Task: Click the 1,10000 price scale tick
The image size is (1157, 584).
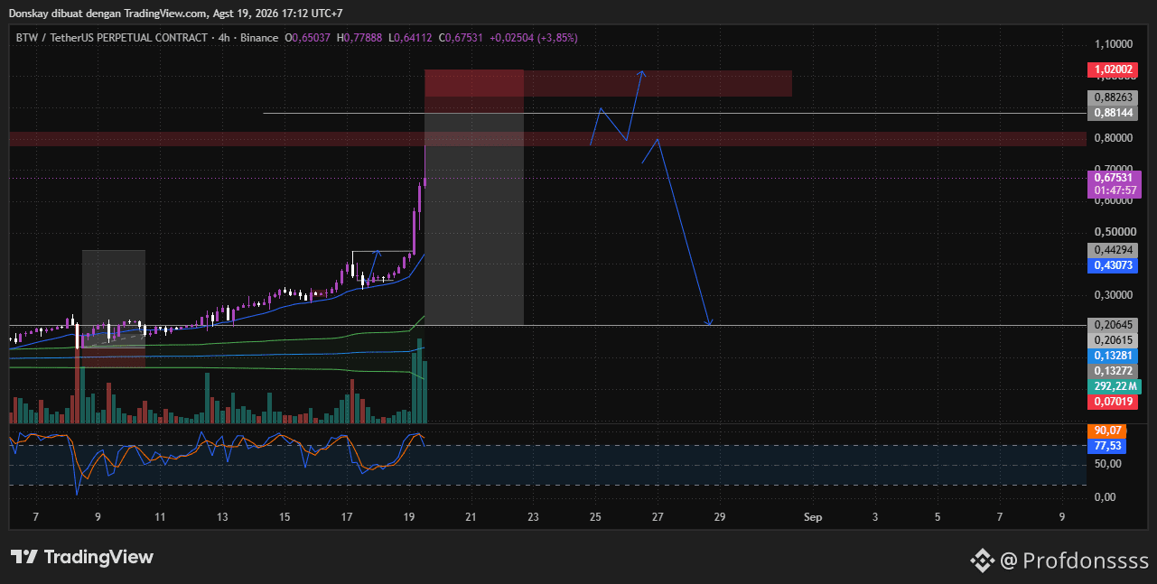Action: click(1114, 44)
